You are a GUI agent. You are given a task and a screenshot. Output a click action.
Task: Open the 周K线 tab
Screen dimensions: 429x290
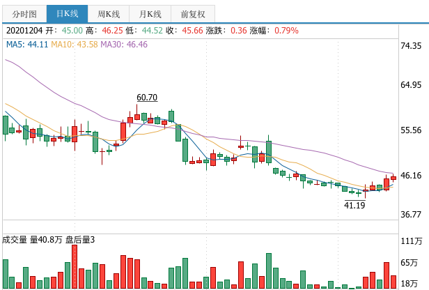109,14
